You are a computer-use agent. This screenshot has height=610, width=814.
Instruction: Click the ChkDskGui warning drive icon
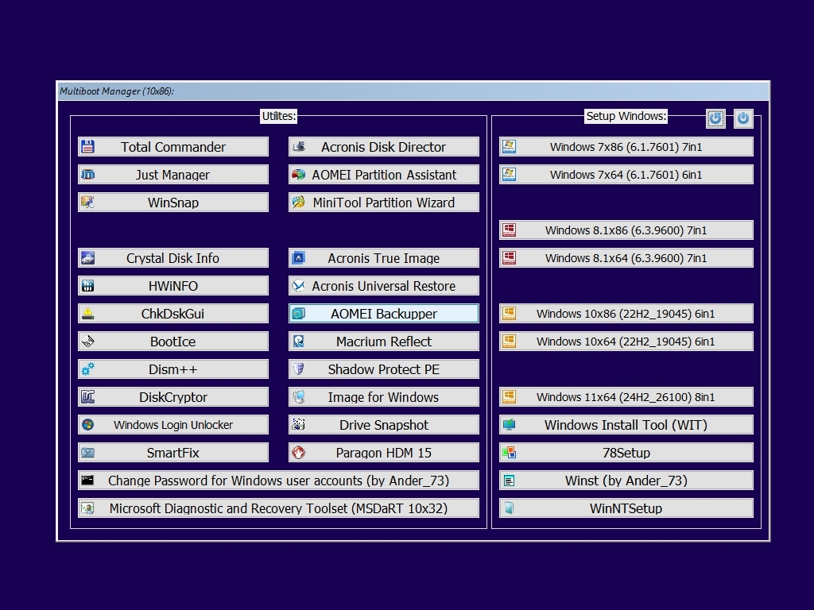(87, 313)
